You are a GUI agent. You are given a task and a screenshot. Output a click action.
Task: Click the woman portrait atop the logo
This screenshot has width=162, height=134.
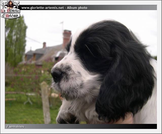click(10, 4)
